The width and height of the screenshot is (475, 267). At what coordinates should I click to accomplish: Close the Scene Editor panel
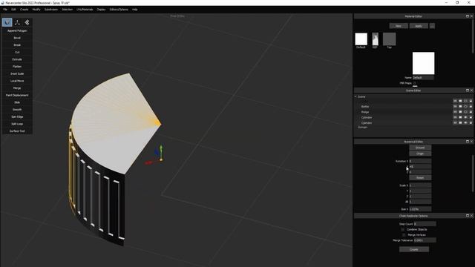point(471,90)
